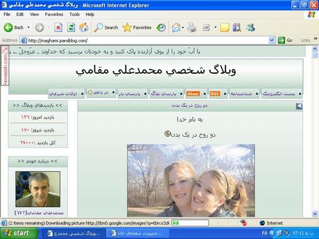Refresh the page with the Refresh icon
Screen dimensions: 319x239
pos(71,27)
